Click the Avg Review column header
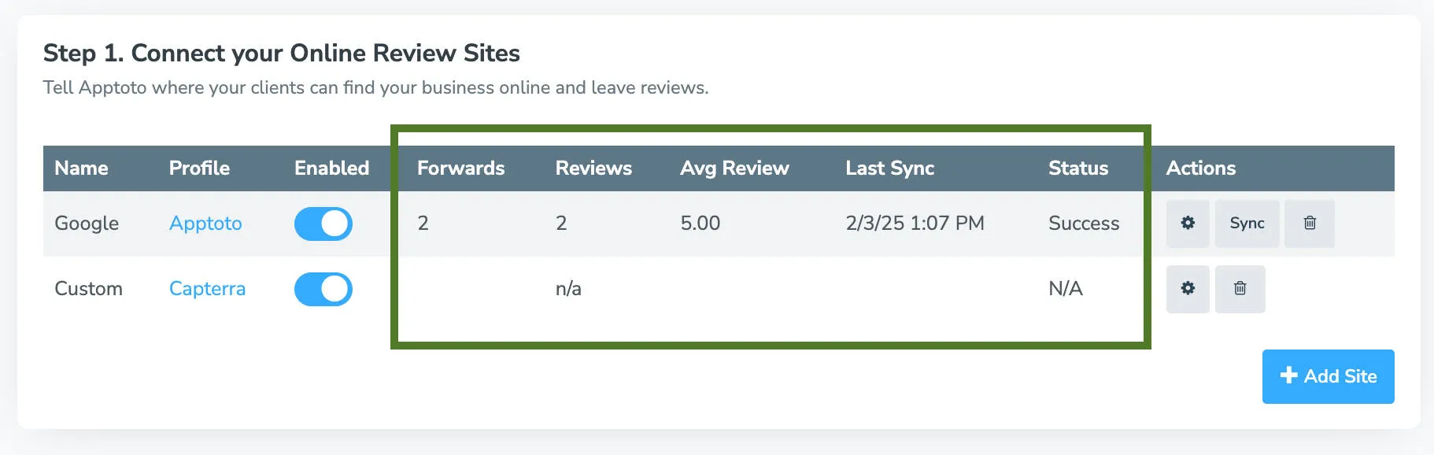The height and width of the screenshot is (455, 1434). [x=735, y=168]
